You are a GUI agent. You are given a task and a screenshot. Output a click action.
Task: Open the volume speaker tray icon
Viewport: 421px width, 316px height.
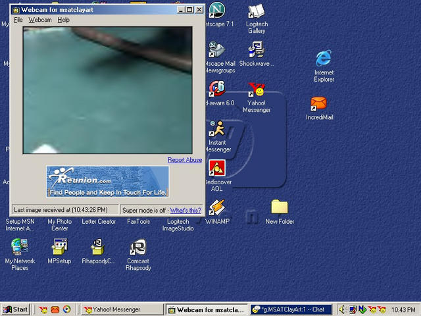pos(342,310)
